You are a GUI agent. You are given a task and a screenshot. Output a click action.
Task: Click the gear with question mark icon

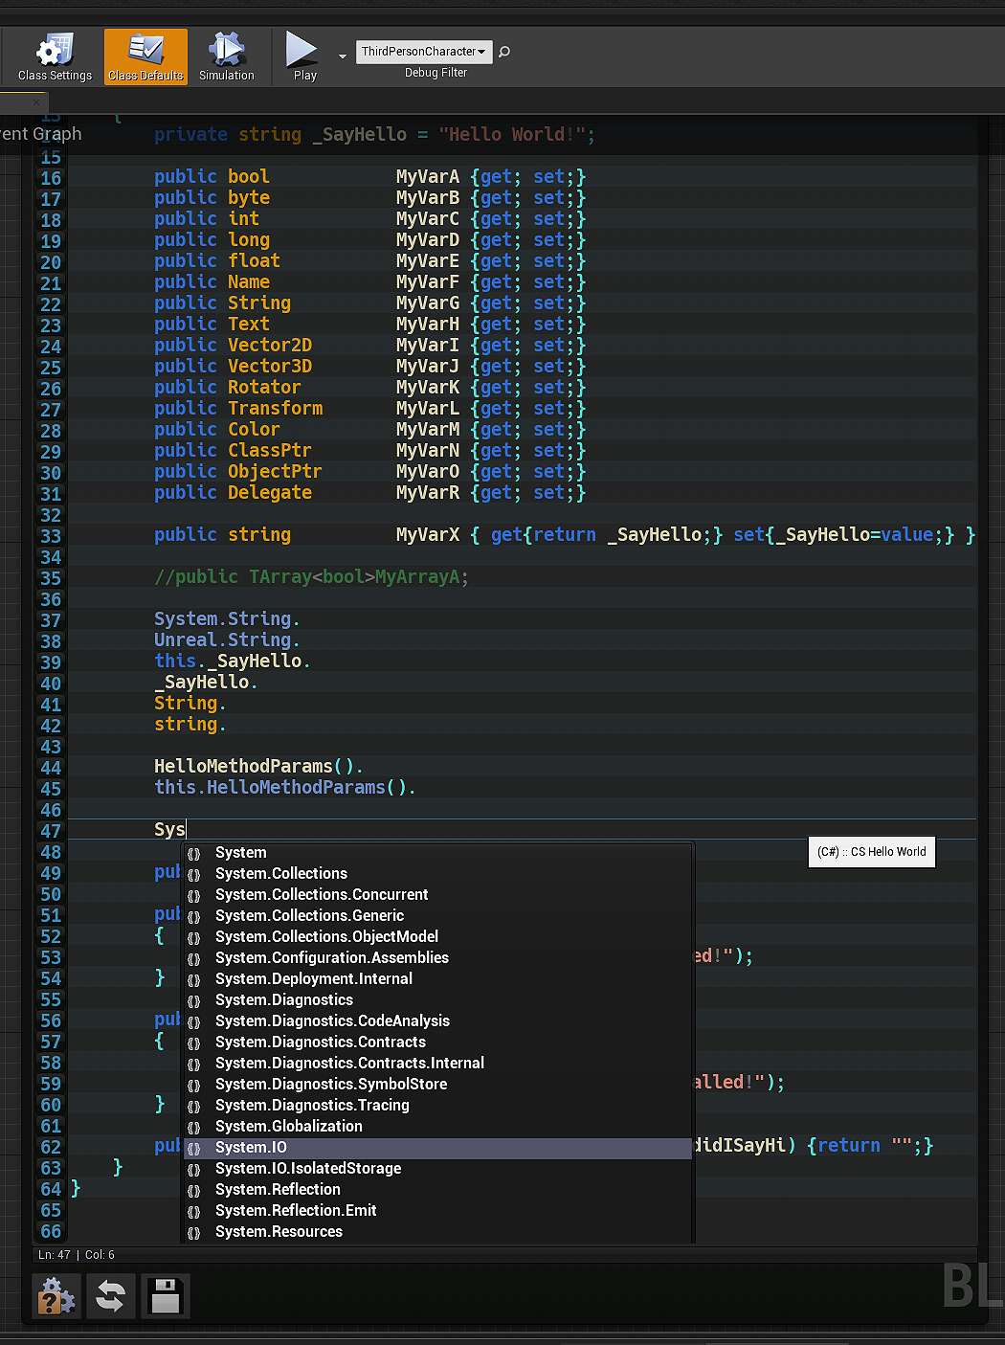pyautogui.click(x=56, y=1297)
